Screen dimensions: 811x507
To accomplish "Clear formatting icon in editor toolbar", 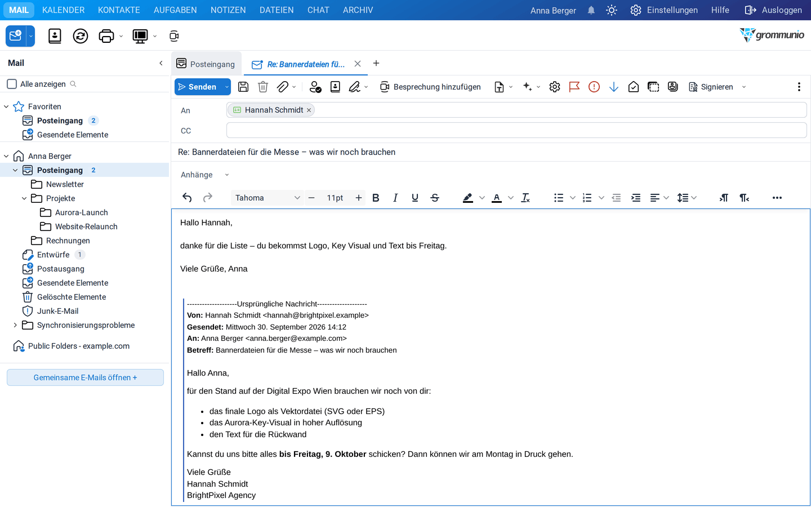I will [525, 198].
